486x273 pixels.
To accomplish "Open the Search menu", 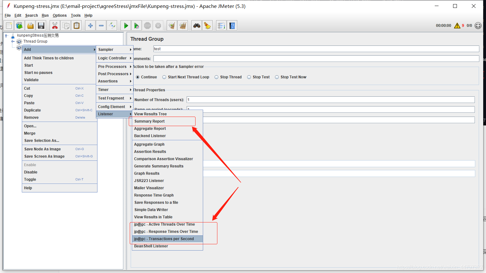I will 31,15.
